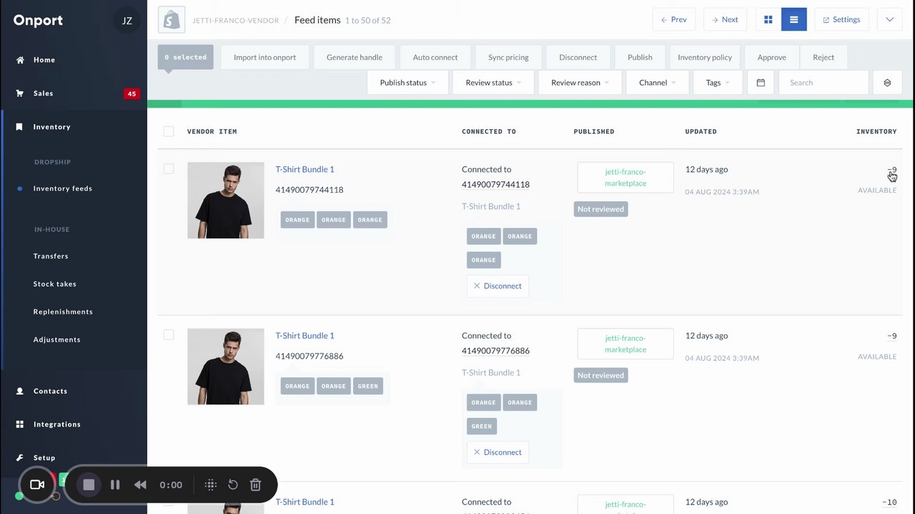Open the Review reason dropdown
This screenshot has height=514, width=915.
coord(580,83)
